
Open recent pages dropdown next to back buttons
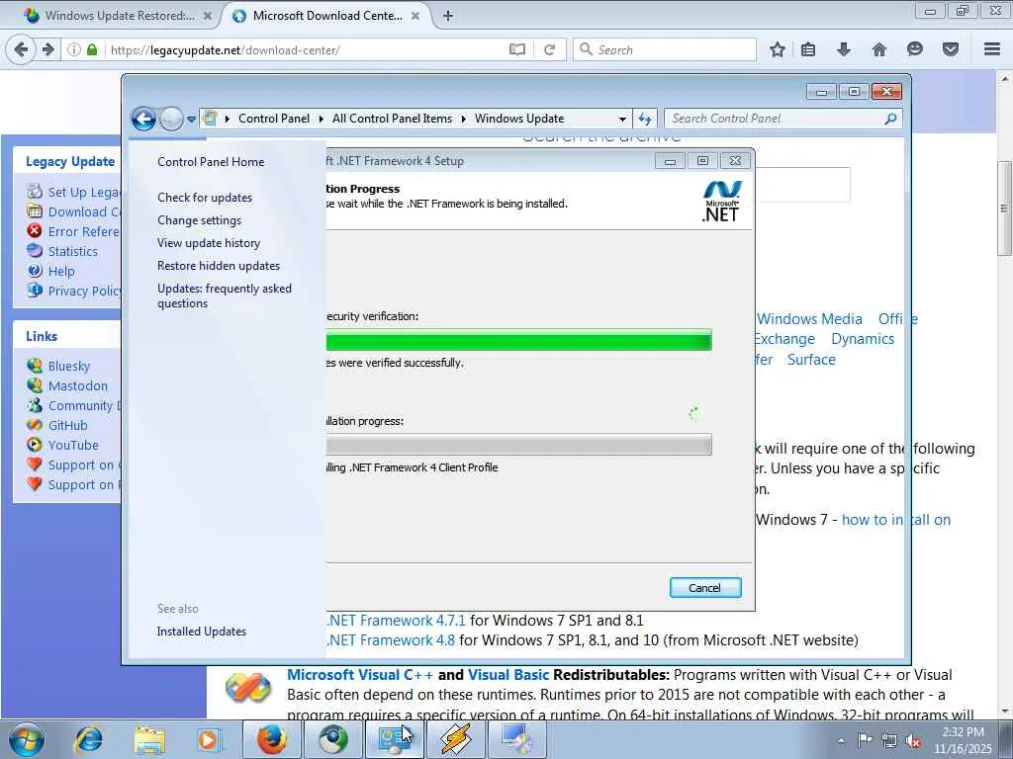coord(191,119)
